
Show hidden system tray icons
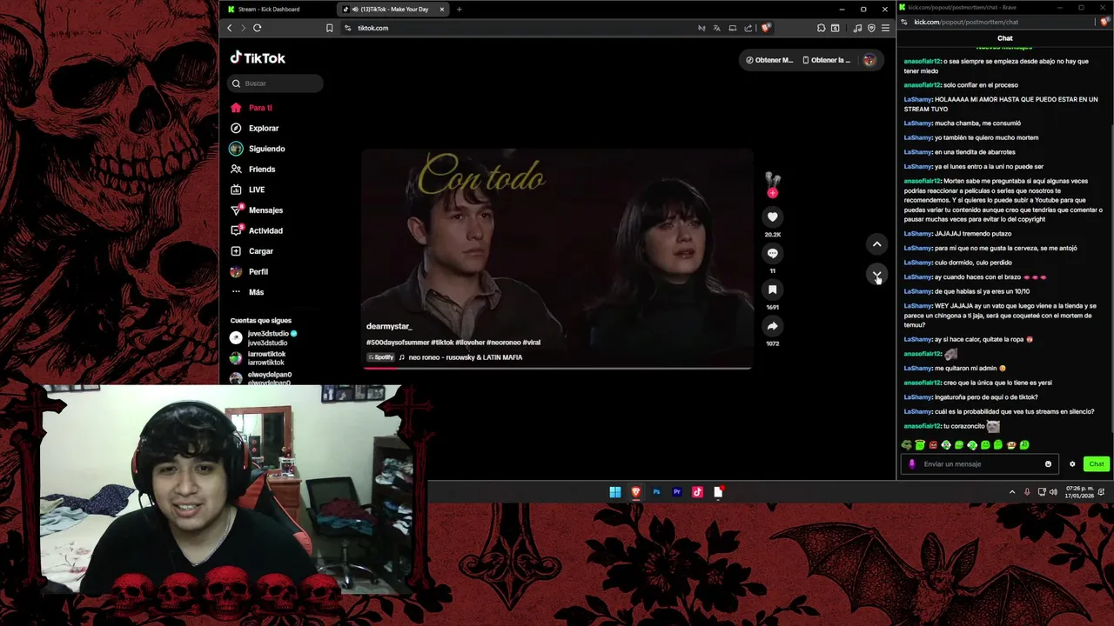(x=1011, y=492)
